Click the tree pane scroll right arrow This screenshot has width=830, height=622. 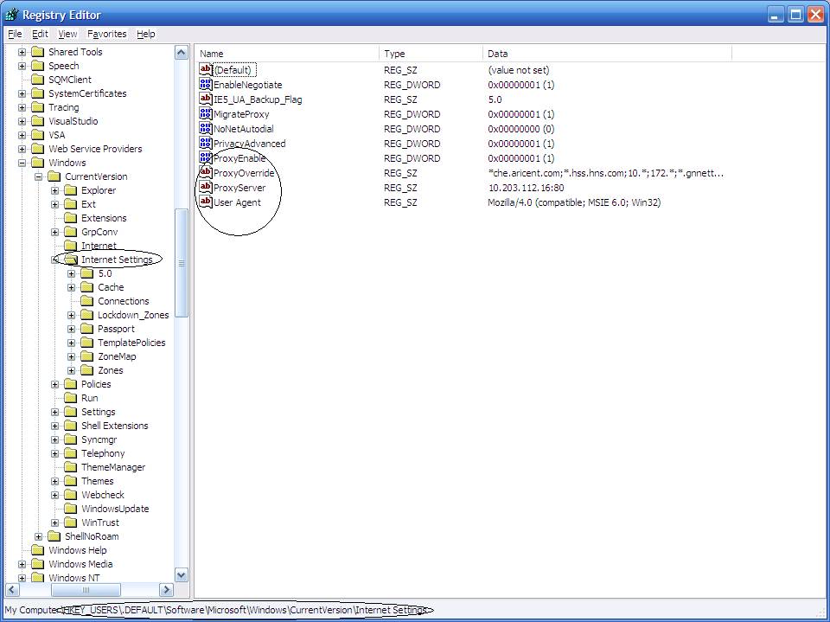166,589
